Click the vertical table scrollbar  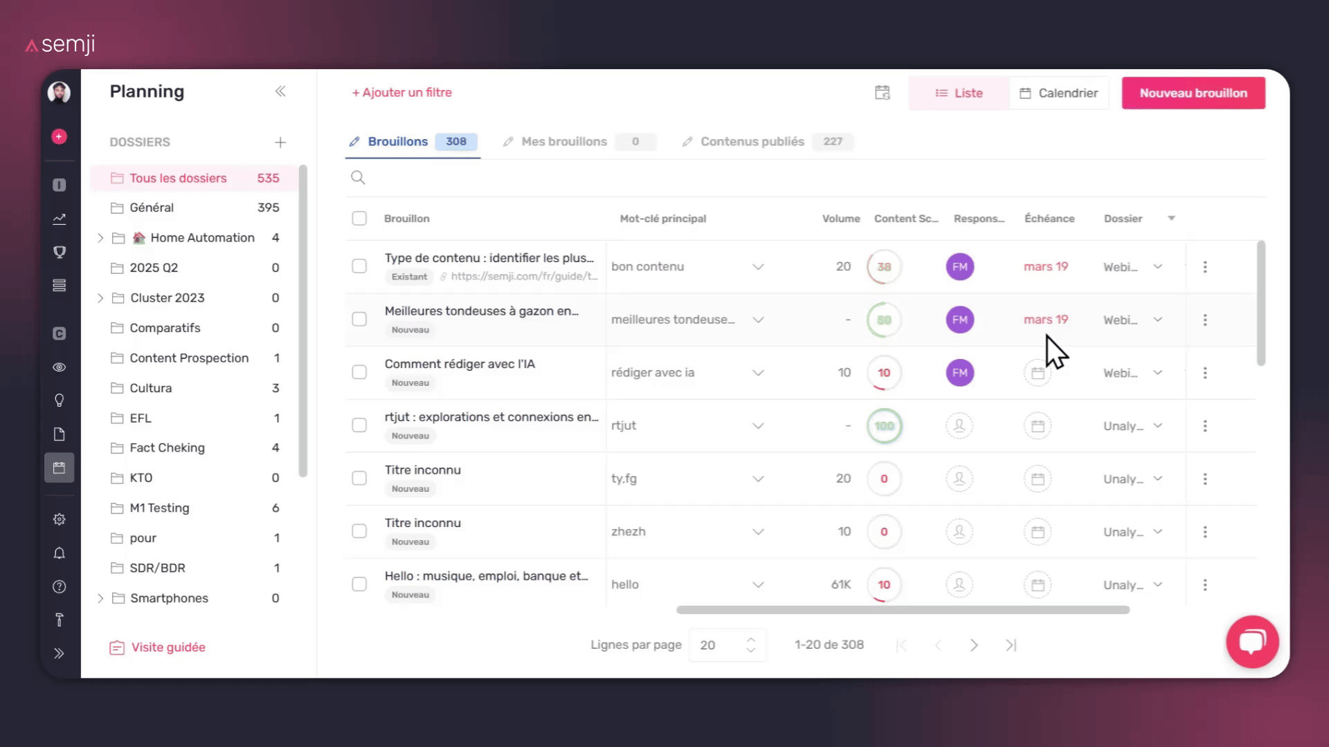1261,303
